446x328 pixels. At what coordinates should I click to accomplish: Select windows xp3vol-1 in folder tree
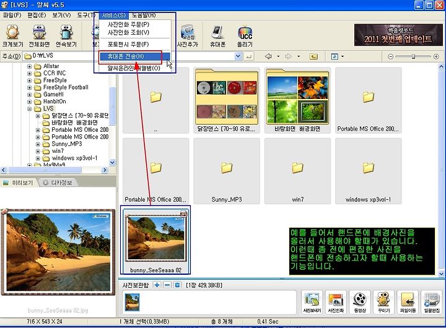74,158
